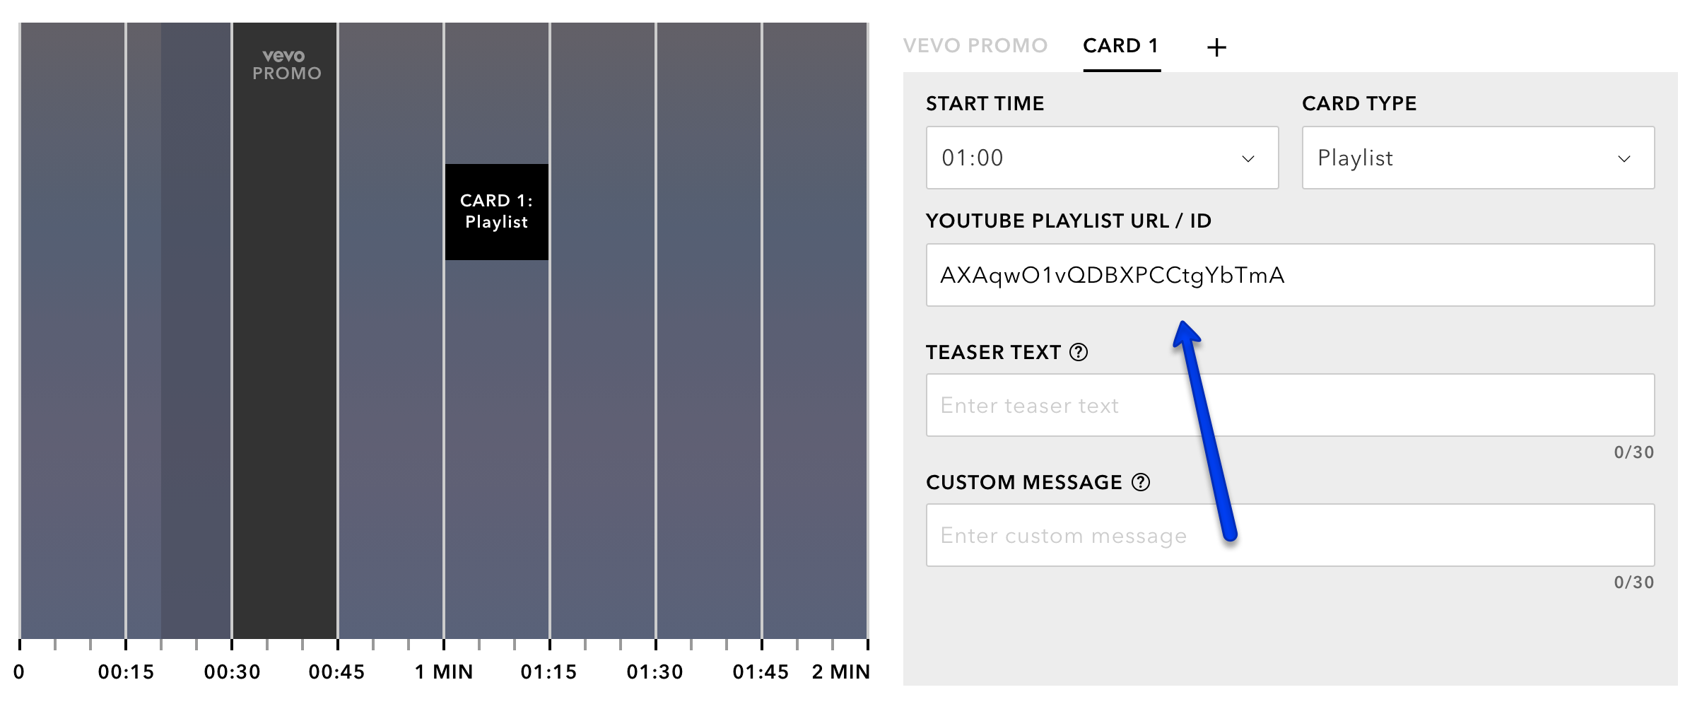The width and height of the screenshot is (1702, 721).
Task: Click the YouTube Playlist URL field
Action: (x=1291, y=275)
